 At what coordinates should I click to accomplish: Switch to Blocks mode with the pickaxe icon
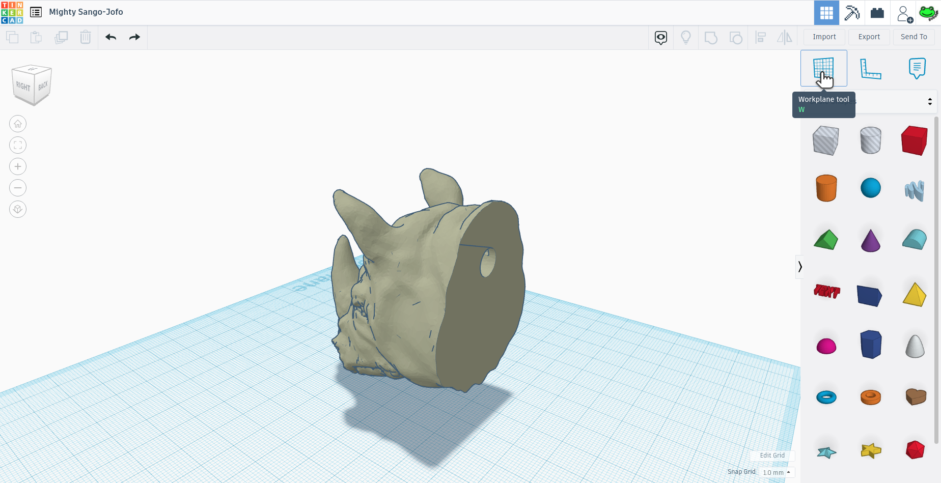coord(852,12)
